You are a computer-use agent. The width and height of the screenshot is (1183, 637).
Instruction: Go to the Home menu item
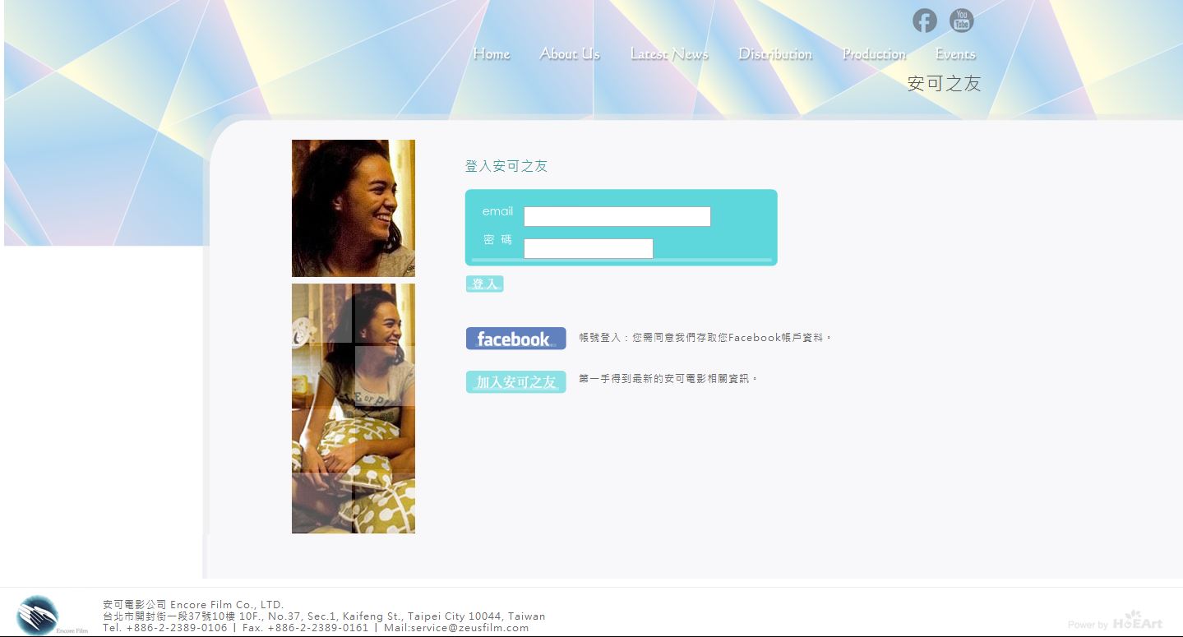point(491,54)
